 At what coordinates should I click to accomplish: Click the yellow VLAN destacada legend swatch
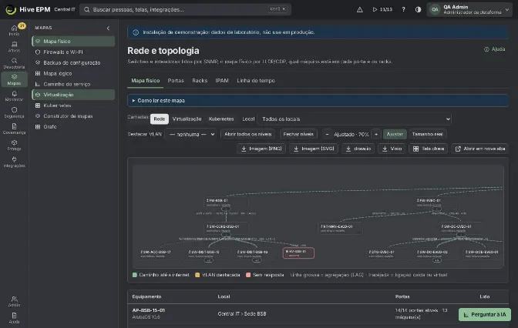pyautogui.click(x=197, y=275)
